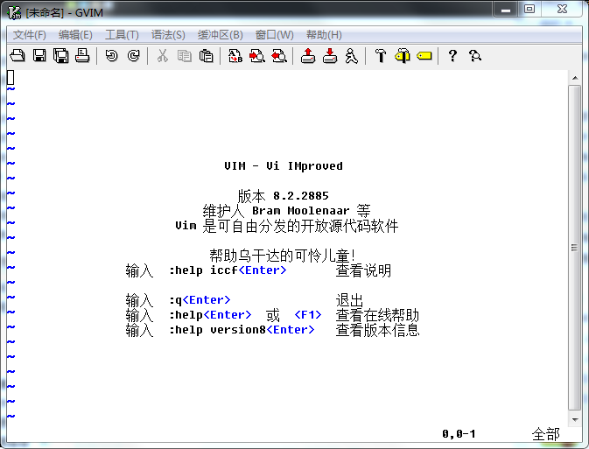The image size is (589, 449).
Task: Click the Run Script icon
Action: click(x=352, y=56)
